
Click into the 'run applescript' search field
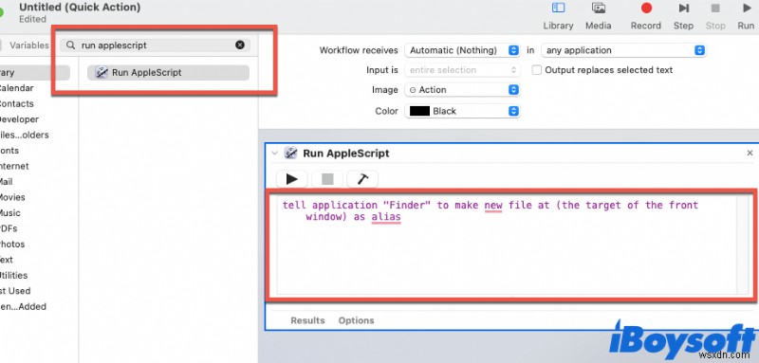[155, 45]
